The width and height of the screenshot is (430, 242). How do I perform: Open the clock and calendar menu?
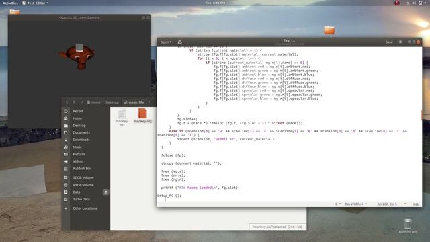pyautogui.click(x=215, y=3)
